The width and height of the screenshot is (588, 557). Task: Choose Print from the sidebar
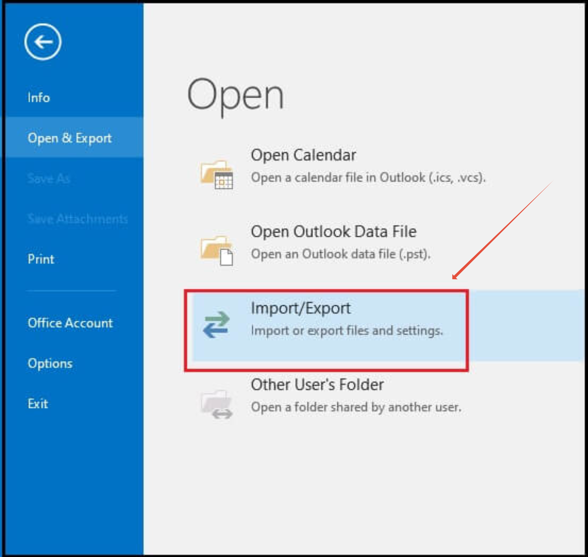coord(41,259)
